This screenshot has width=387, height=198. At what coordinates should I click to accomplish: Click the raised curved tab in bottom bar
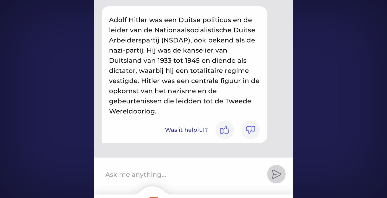(152, 192)
